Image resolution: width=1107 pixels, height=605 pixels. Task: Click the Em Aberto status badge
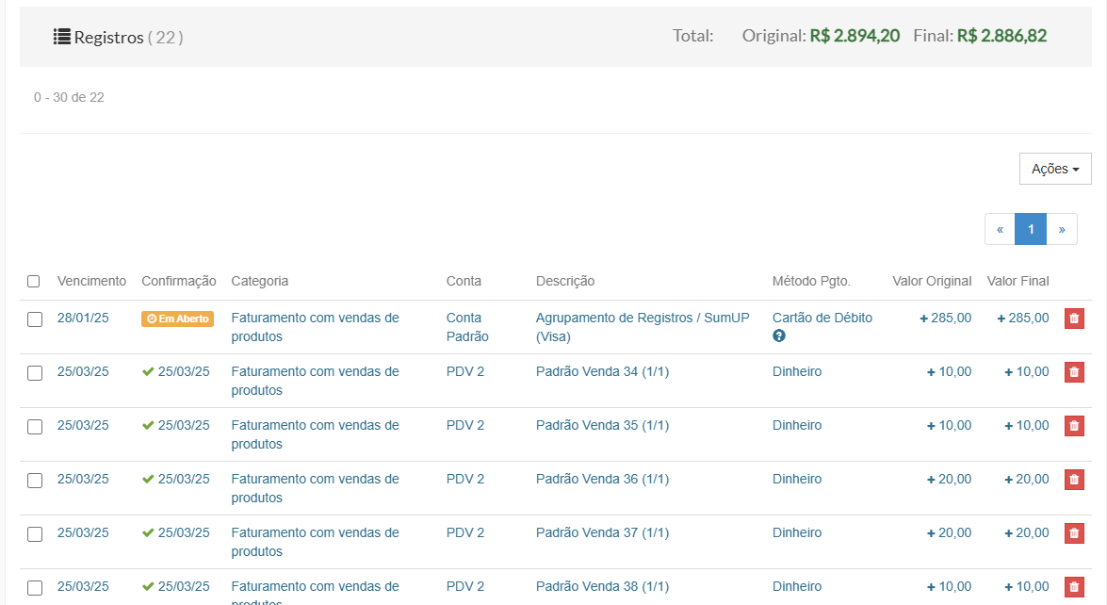(177, 319)
